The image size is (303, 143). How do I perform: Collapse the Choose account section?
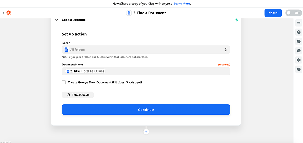57,20
